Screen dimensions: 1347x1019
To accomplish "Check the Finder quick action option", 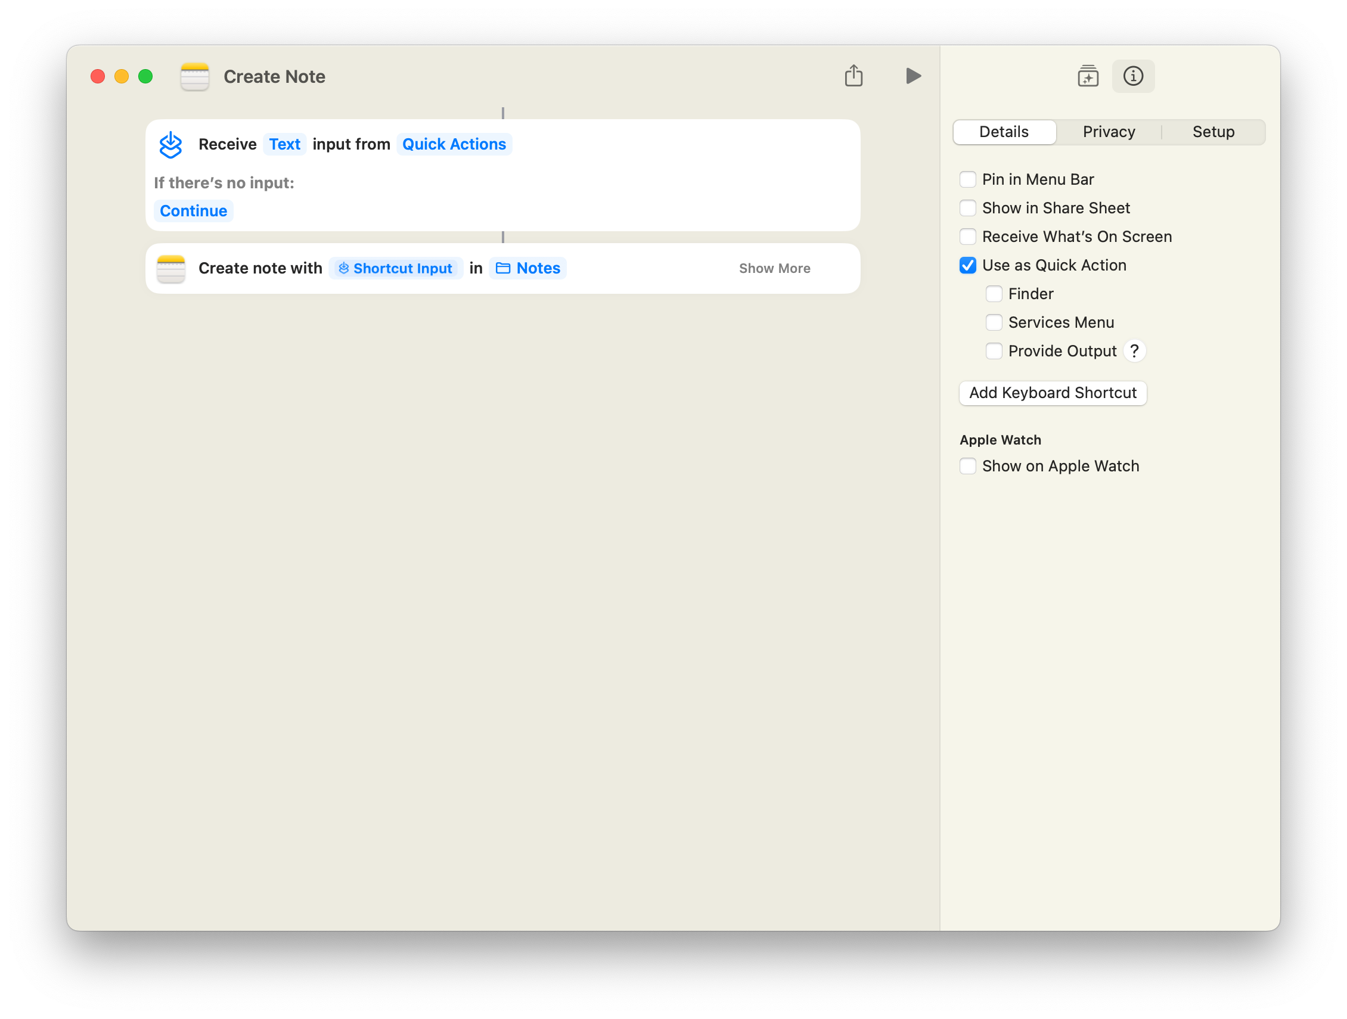I will (994, 294).
